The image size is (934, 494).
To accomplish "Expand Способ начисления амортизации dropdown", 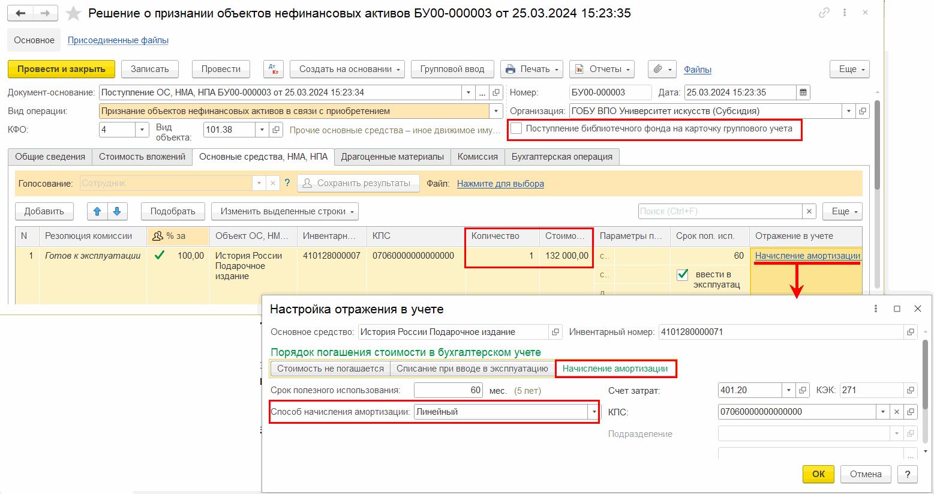I will click(594, 412).
